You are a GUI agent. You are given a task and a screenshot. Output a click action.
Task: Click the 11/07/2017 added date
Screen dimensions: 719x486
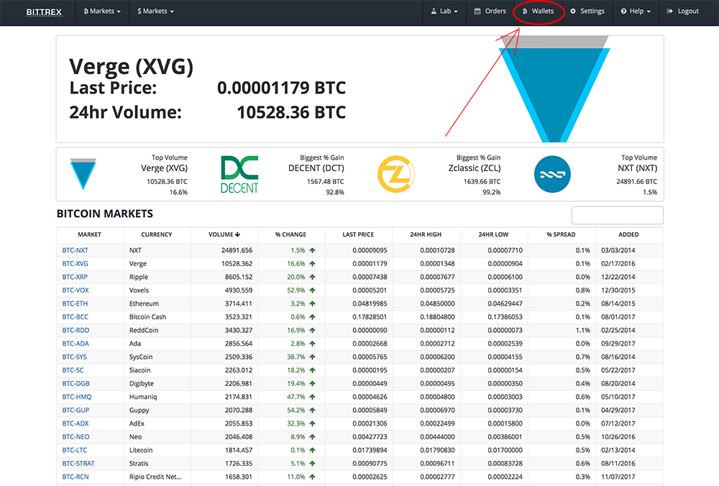coord(618,477)
